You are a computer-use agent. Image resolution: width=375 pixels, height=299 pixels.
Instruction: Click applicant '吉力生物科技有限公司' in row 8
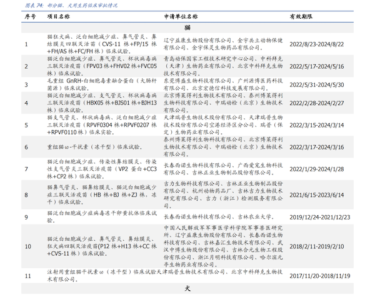pyautogui.click(x=192, y=184)
